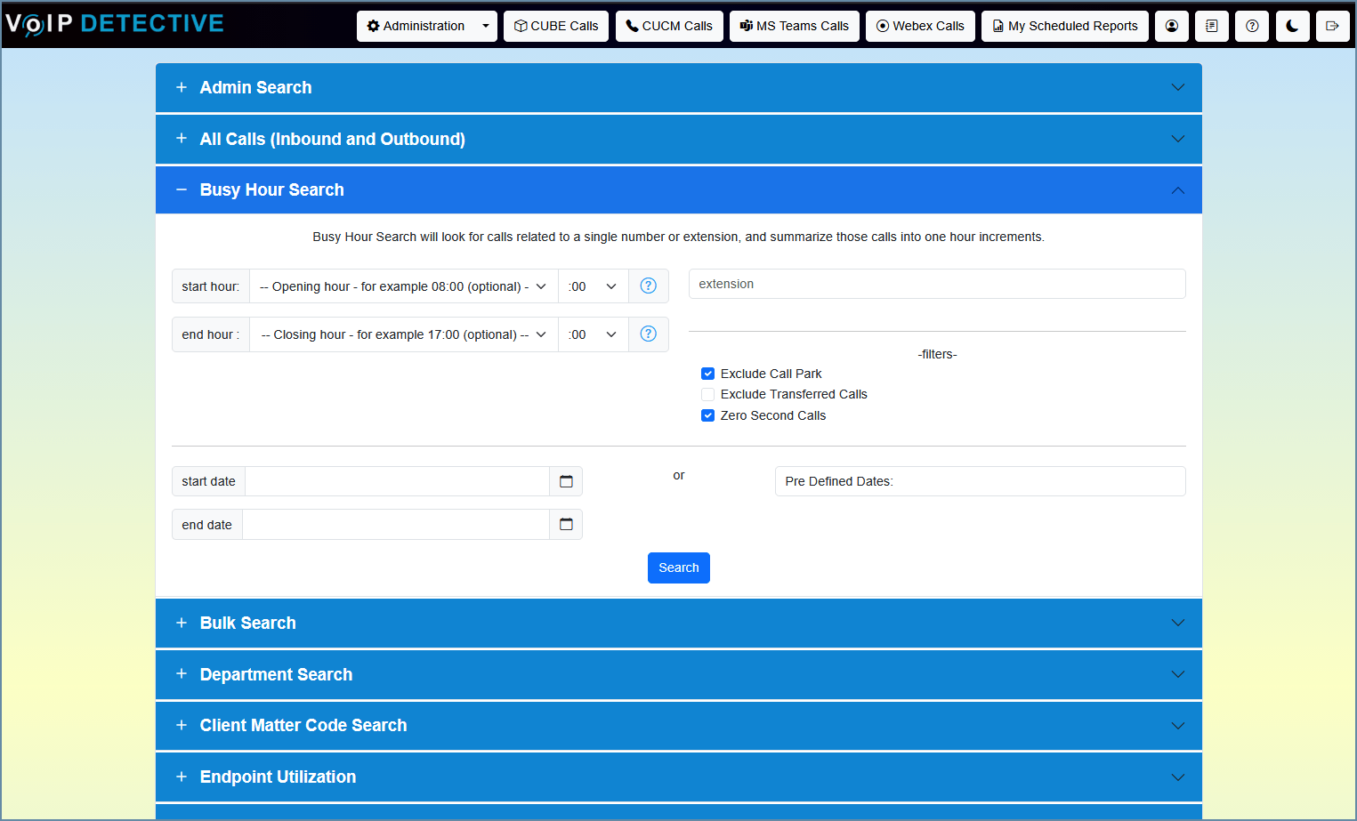
Task: Expand Department Search chevron
Action: (x=1178, y=674)
